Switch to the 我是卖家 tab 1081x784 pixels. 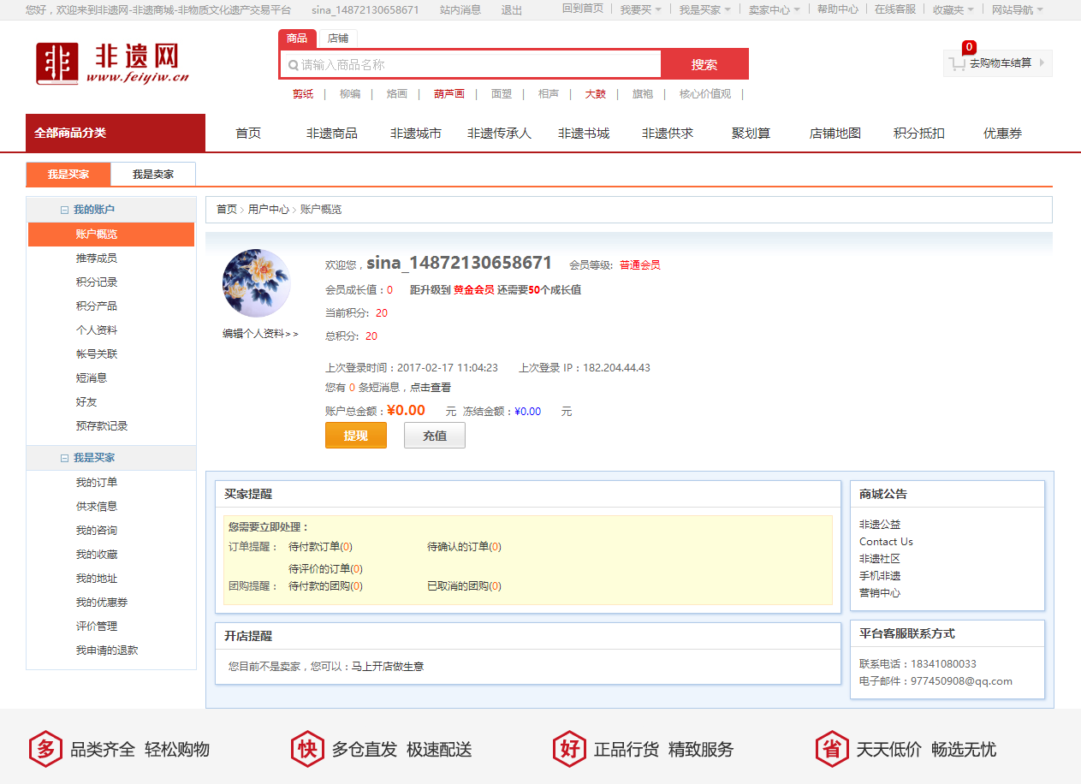(x=153, y=175)
